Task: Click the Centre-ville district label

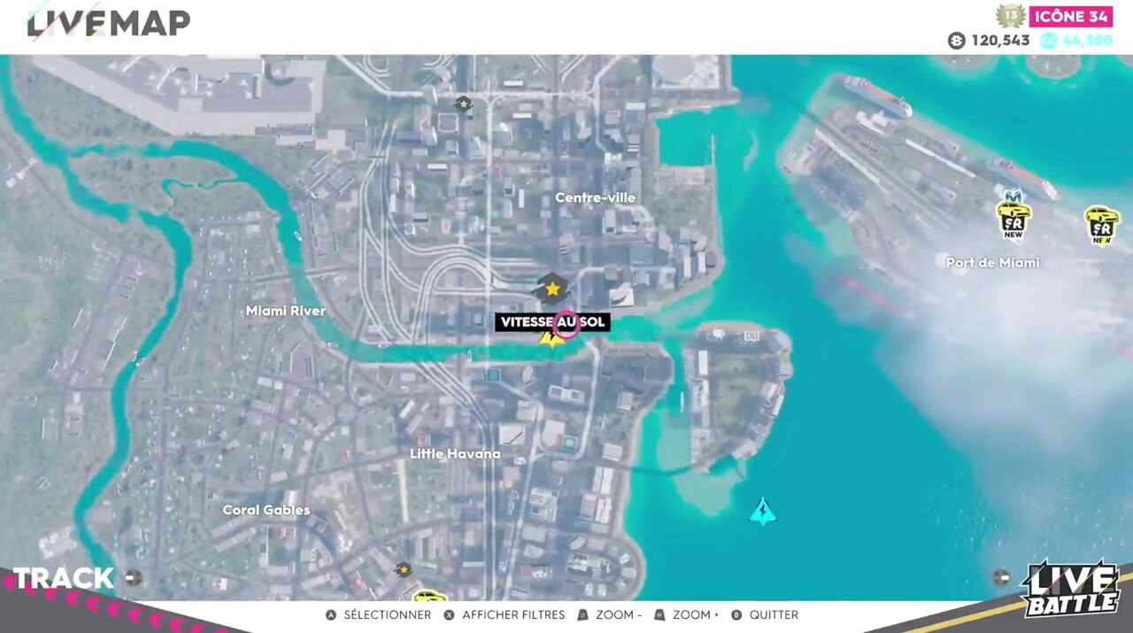Action: (595, 197)
